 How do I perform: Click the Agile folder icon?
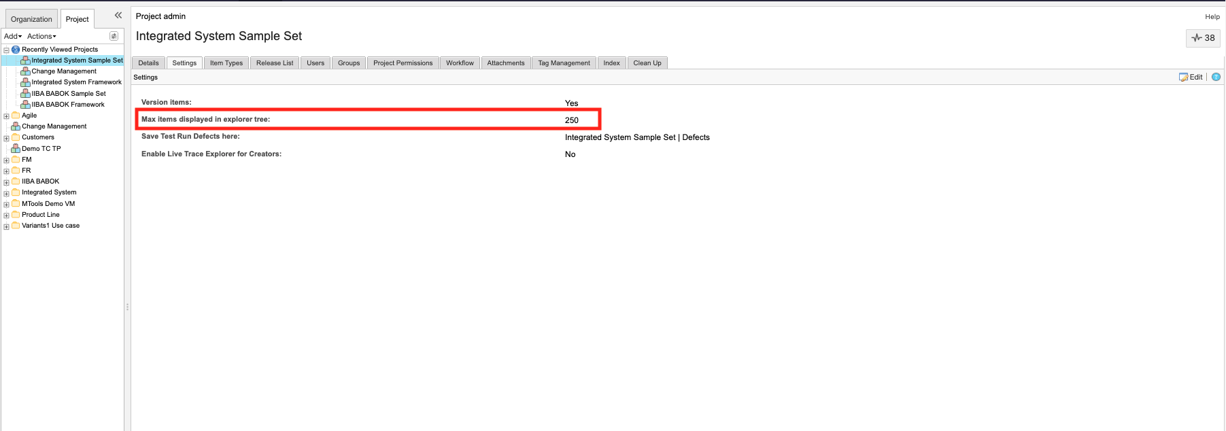16,115
